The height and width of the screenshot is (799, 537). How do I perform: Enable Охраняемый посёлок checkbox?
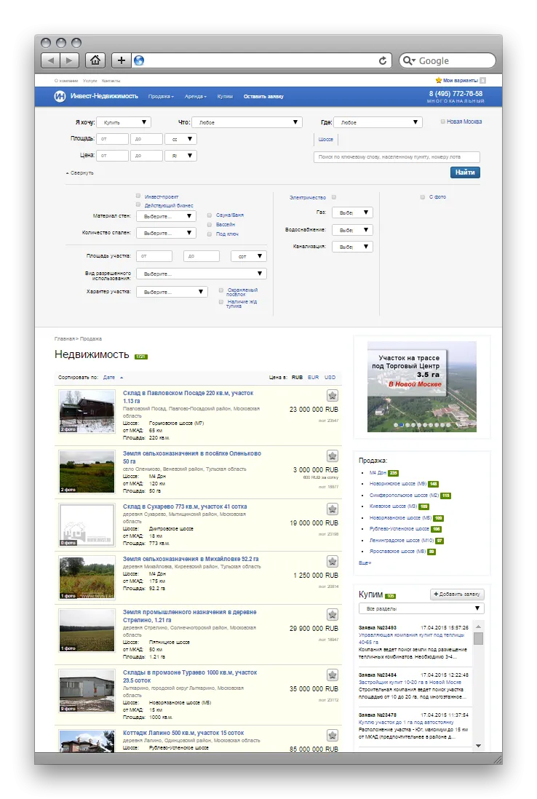(221, 290)
